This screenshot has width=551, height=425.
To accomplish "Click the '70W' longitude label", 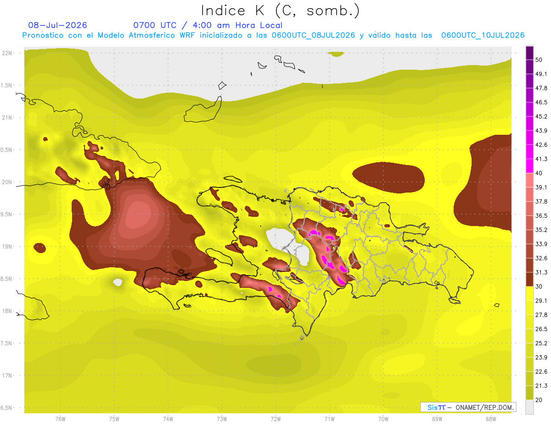I will [x=383, y=419].
